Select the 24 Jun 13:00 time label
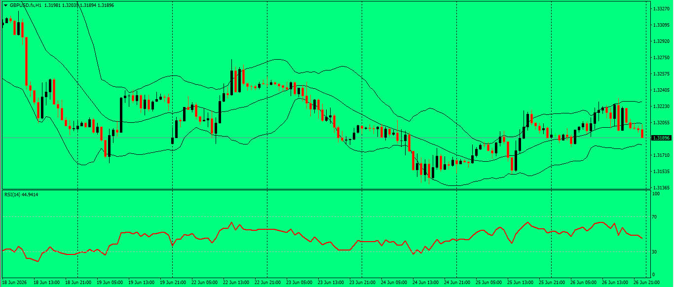The width and height of the screenshot is (674, 287). [425, 283]
